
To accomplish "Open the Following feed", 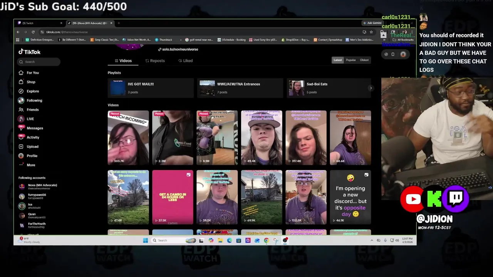I will coord(30,100).
